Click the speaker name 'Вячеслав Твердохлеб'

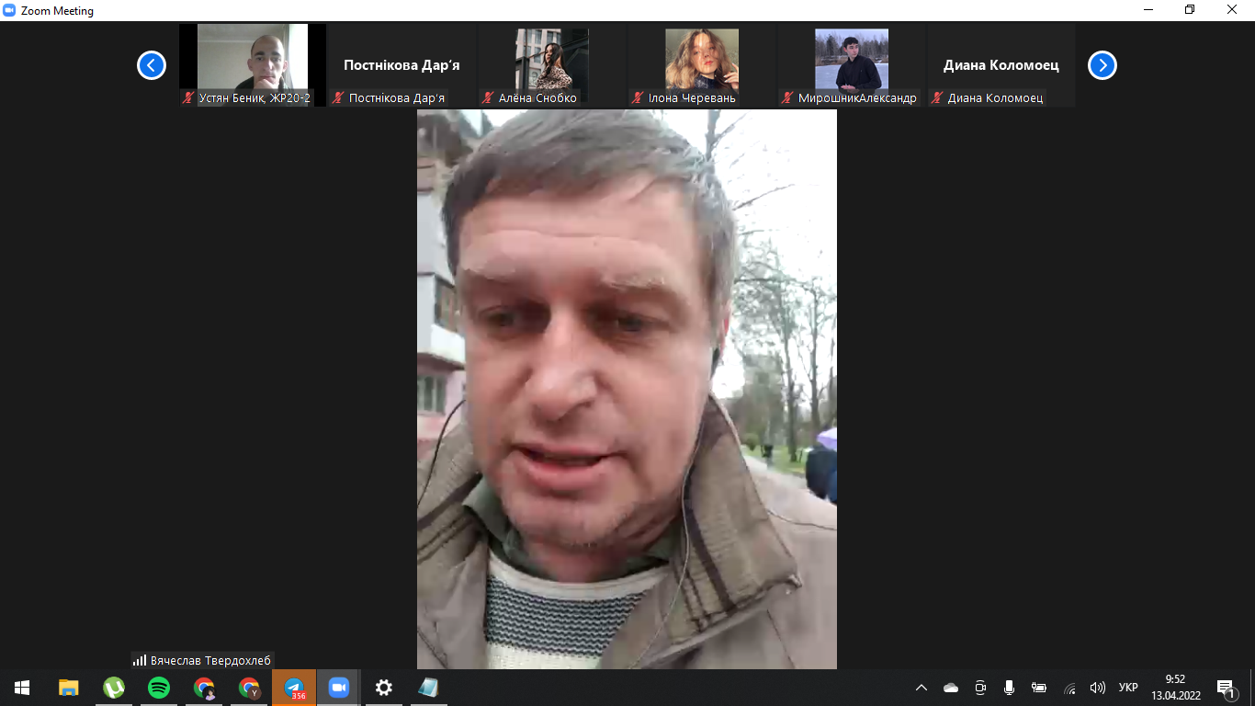[210, 660]
